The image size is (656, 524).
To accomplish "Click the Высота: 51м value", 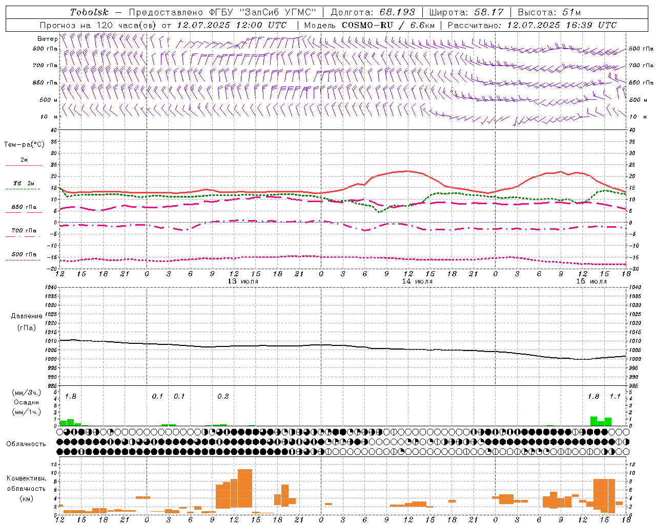I will point(549,12).
